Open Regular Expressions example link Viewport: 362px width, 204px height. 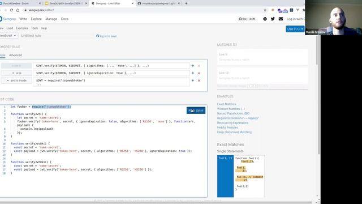click(238, 118)
